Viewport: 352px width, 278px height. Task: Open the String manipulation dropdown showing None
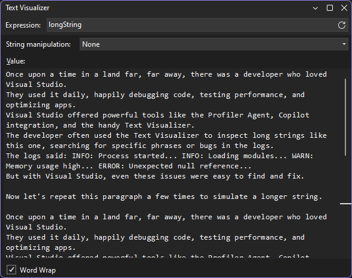(213, 44)
